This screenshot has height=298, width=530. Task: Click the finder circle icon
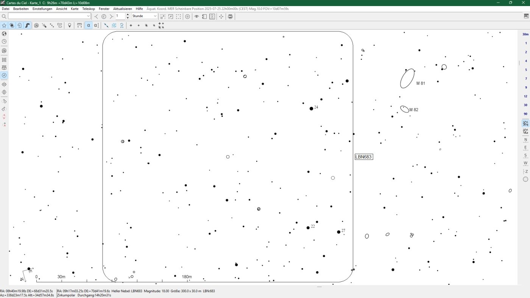[187, 16]
